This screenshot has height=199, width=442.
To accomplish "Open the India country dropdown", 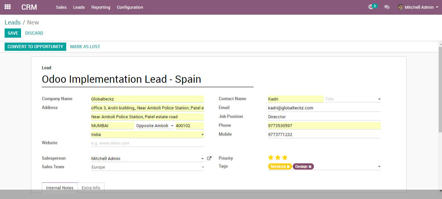I will click(x=202, y=135).
